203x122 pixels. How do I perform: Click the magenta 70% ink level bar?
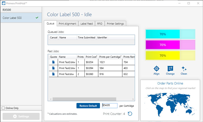click(170, 45)
